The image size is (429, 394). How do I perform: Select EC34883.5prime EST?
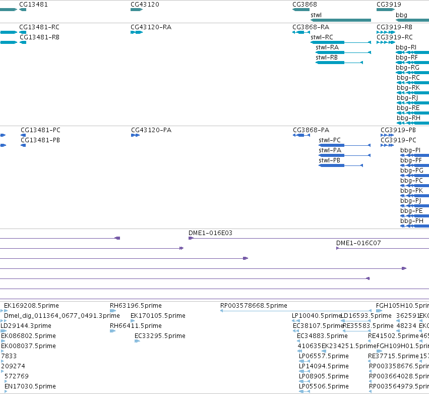322,336
